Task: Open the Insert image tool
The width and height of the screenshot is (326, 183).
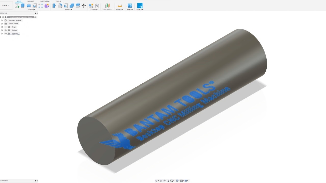Action: (x=130, y=6)
